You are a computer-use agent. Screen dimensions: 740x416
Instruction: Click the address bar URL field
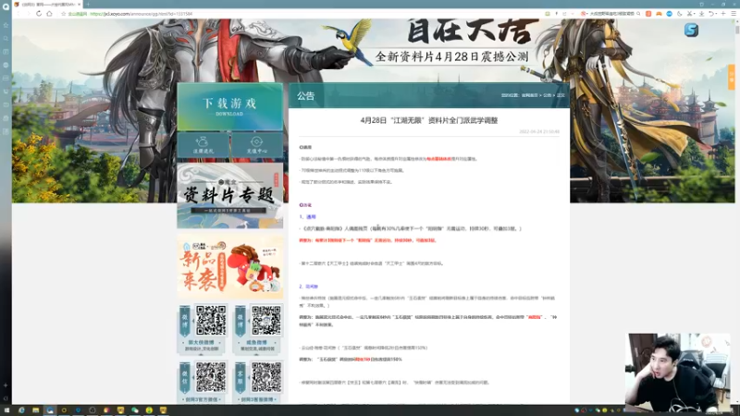tap(302, 14)
